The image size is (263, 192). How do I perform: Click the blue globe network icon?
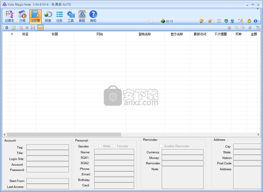point(232,21)
